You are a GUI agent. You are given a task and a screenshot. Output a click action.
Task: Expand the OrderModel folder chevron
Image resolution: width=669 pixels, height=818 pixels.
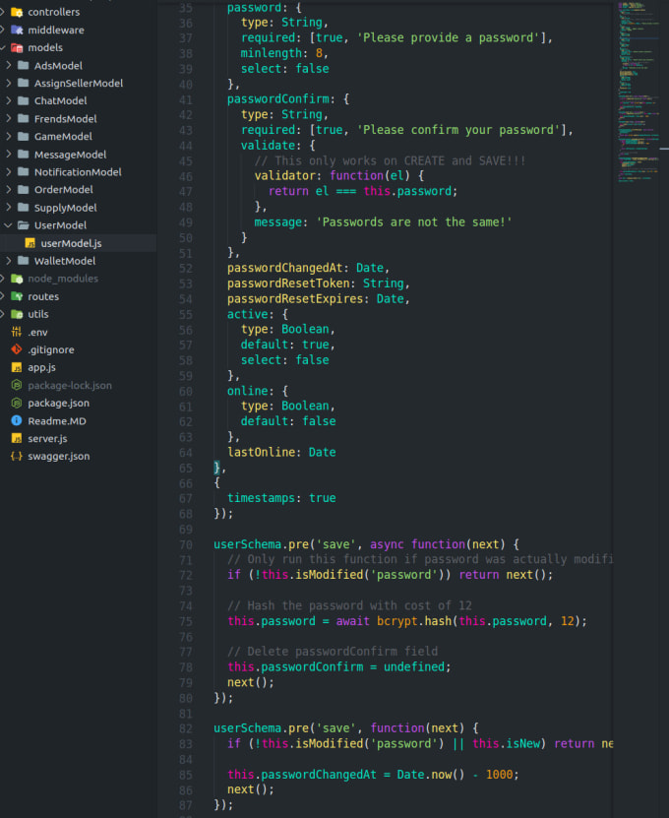click(x=8, y=189)
